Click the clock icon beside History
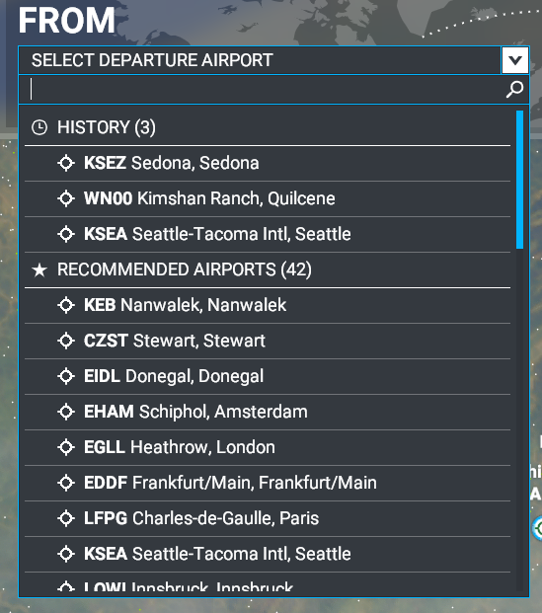 [x=39, y=127]
